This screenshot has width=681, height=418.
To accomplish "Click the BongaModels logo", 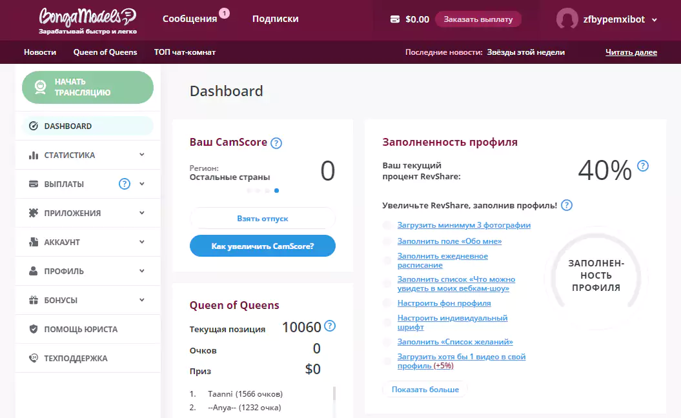I will point(88,21).
